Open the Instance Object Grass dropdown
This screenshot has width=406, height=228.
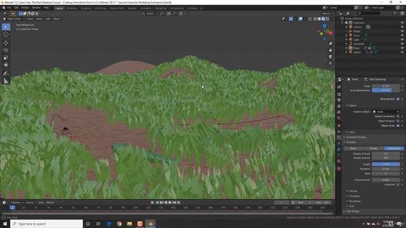coord(386,111)
